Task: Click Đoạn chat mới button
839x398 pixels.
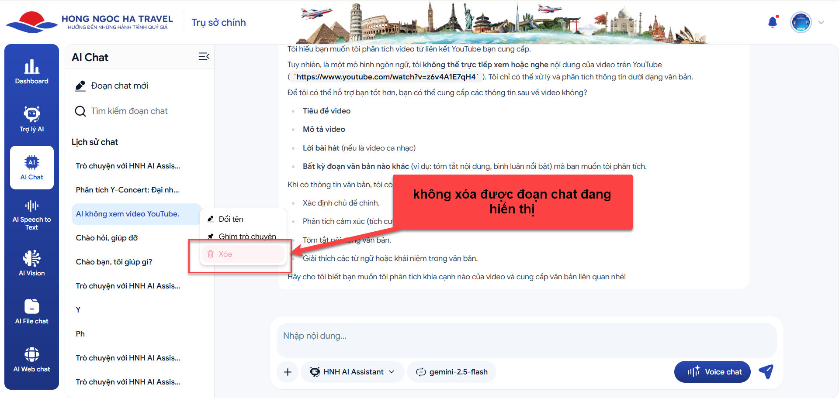Action: (x=119, y=86)
